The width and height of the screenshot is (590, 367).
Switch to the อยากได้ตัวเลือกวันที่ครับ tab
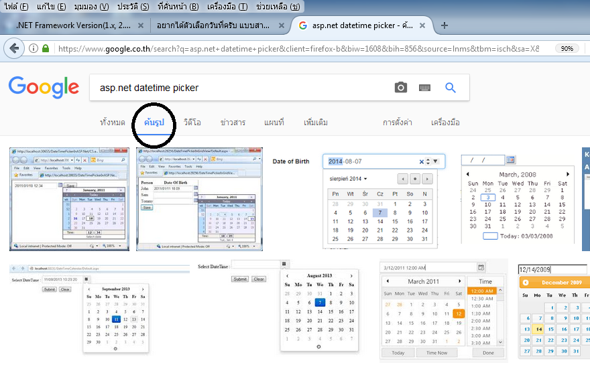coord(213,25)
